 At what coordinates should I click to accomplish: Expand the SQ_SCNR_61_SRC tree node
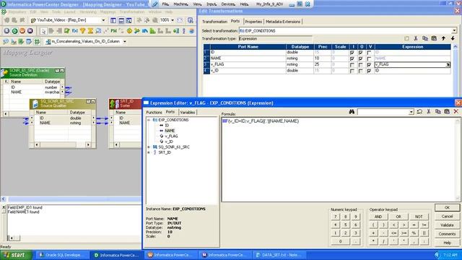point(149,147)
